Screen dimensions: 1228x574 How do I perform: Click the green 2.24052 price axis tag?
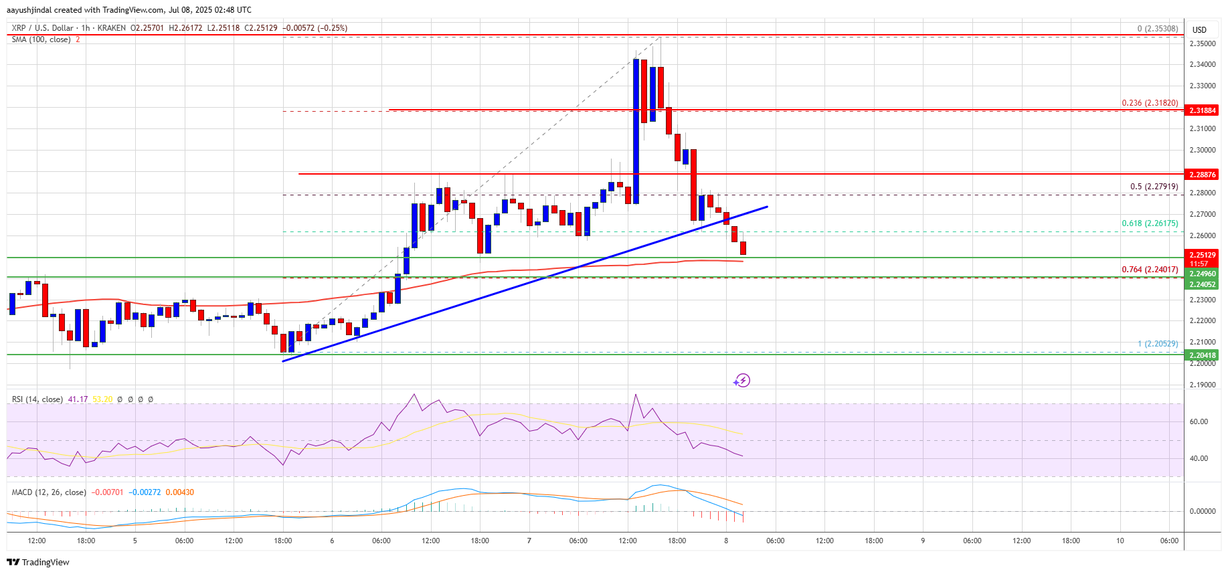tap(1202, 284)
